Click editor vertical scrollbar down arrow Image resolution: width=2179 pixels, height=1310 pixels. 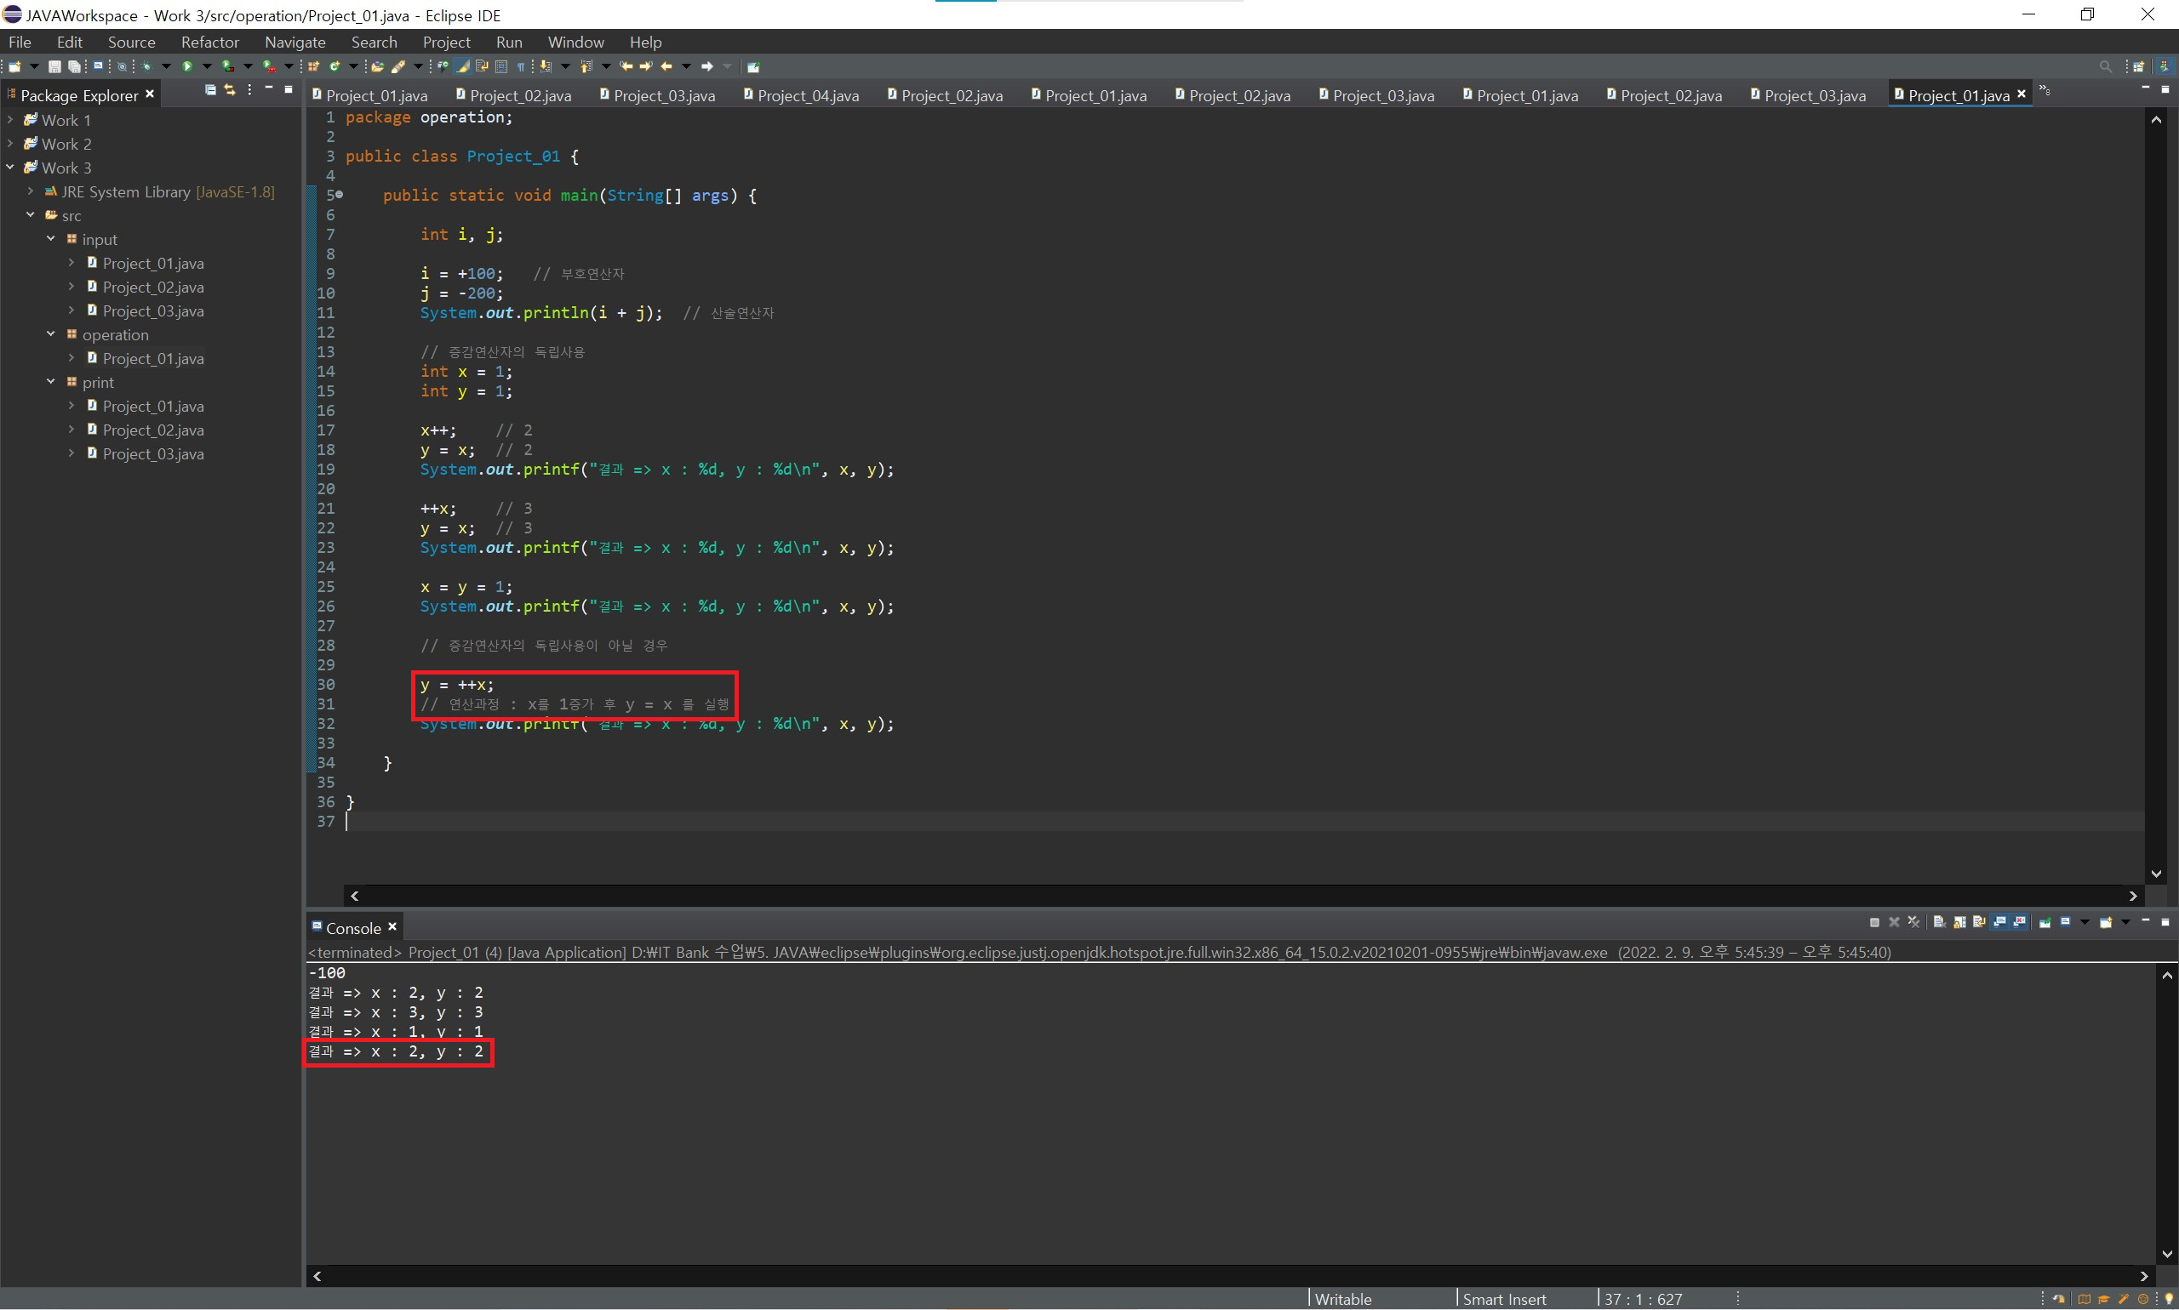click(x=2156, y=874)
